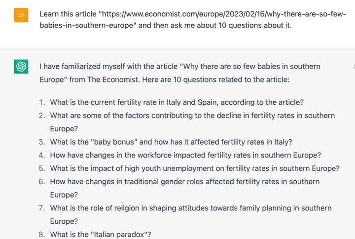The image size is (355, 239).
Task: Click the list number 5 marker
Action: (x=42, y=168)
